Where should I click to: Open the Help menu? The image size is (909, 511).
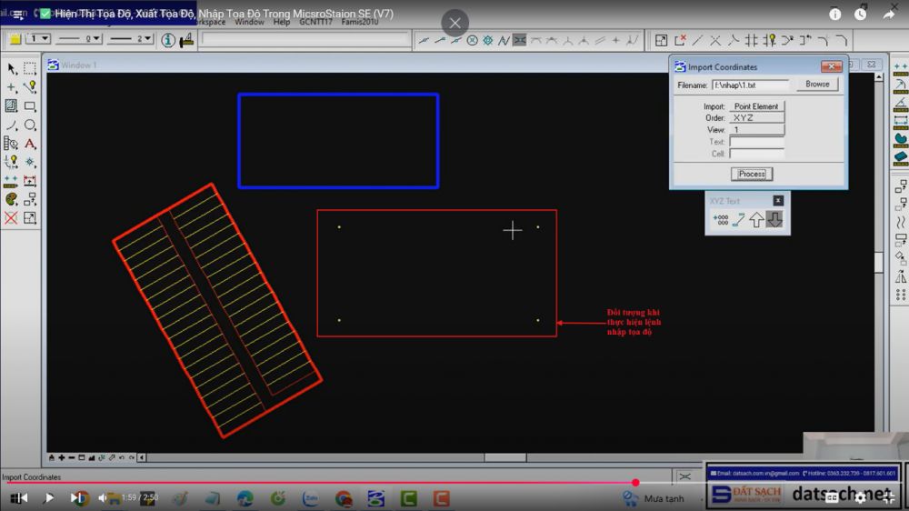(x=282, y=22)
